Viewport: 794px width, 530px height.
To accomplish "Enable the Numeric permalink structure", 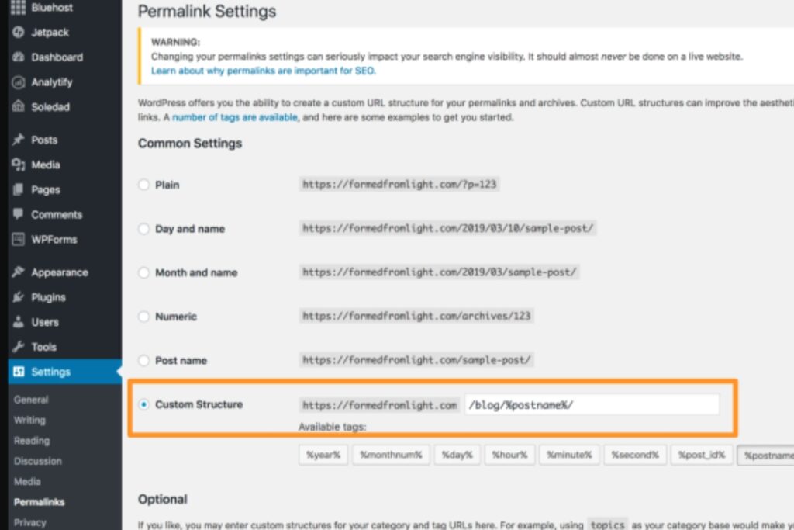I will pos(143,317).
